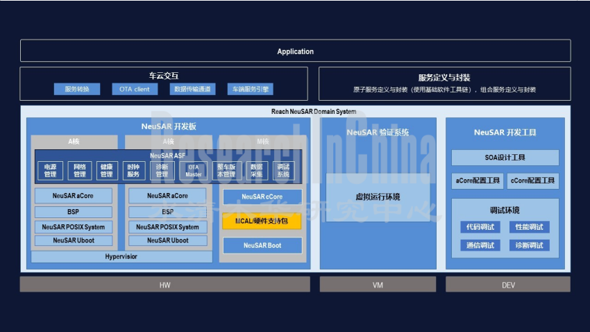Click BSP box in first A核 column

(74, 212)
